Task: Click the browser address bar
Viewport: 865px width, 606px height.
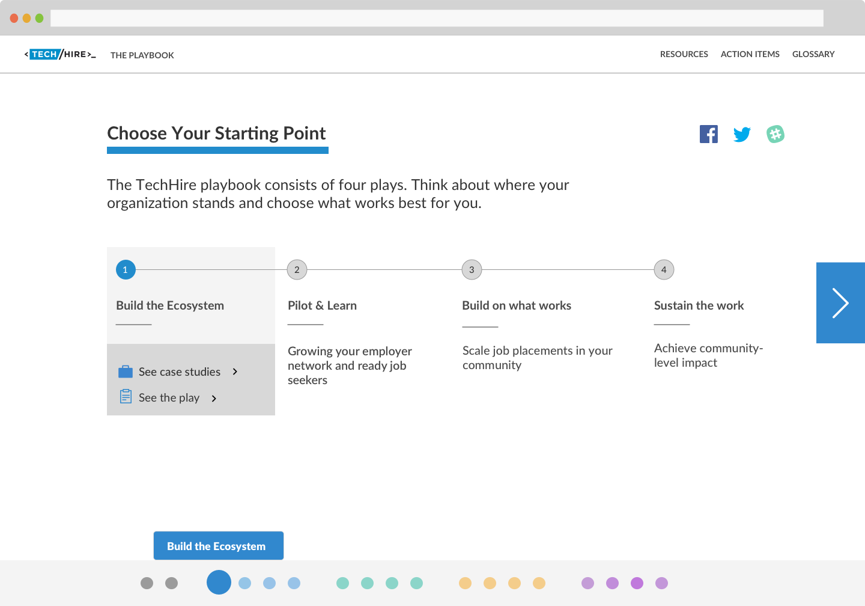Action: click(x=437, y=18)
